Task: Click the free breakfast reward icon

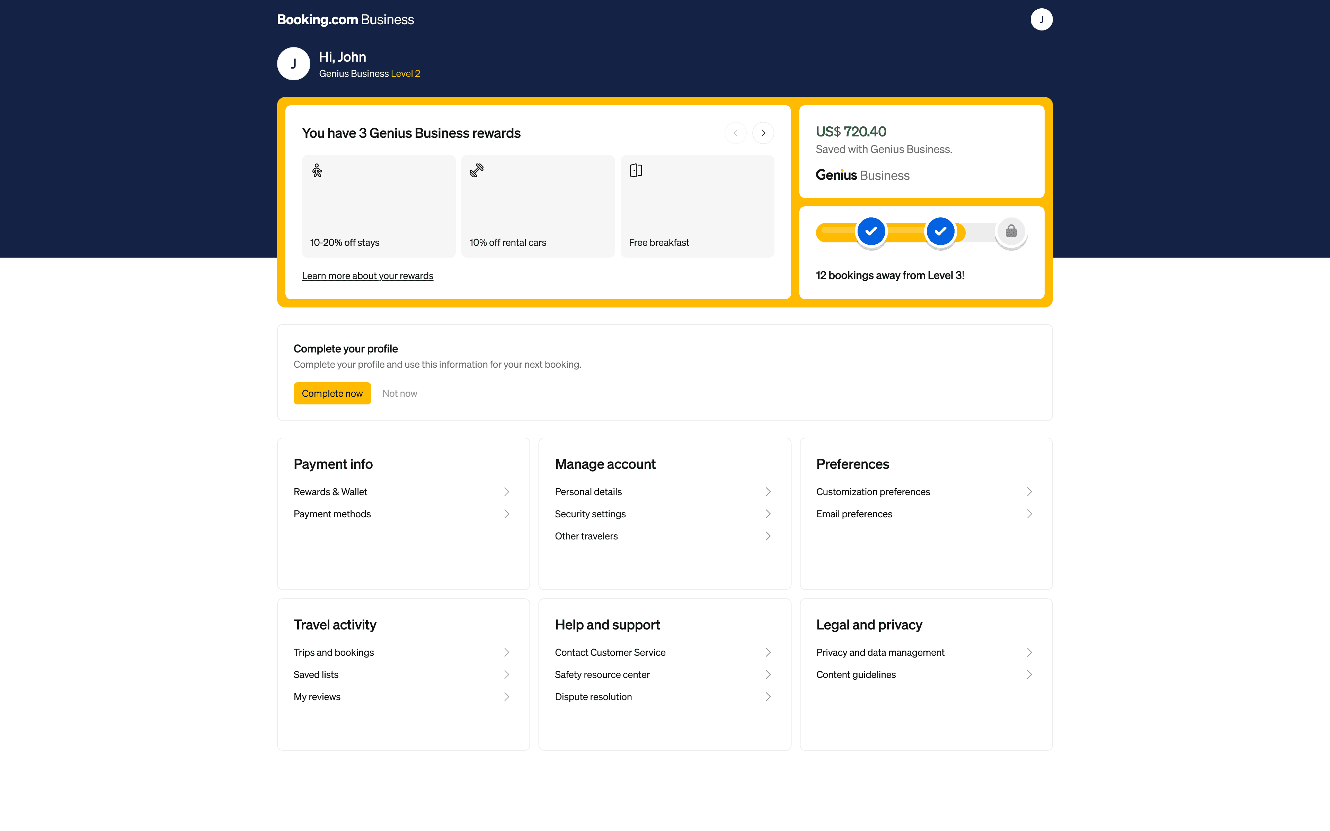Action: (x=636, y=170)
